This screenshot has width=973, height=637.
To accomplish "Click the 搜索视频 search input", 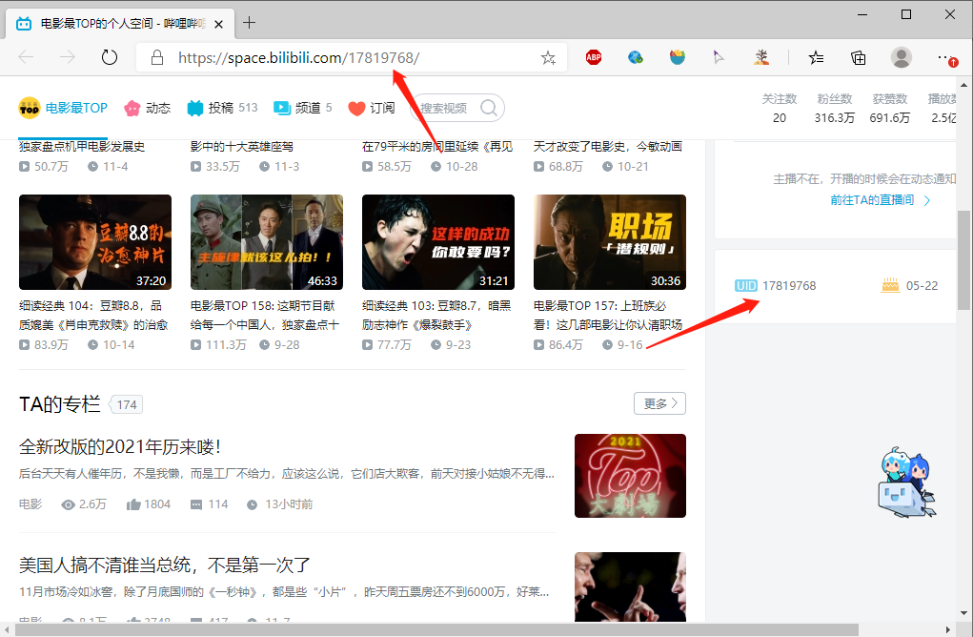I will pyautogui.click(x=446, y=108).
